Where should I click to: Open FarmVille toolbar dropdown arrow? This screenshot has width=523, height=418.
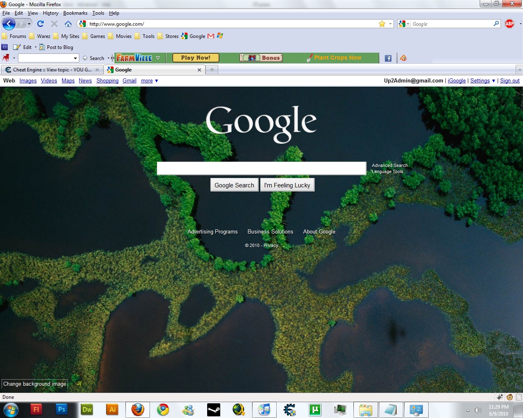[158, 58]
